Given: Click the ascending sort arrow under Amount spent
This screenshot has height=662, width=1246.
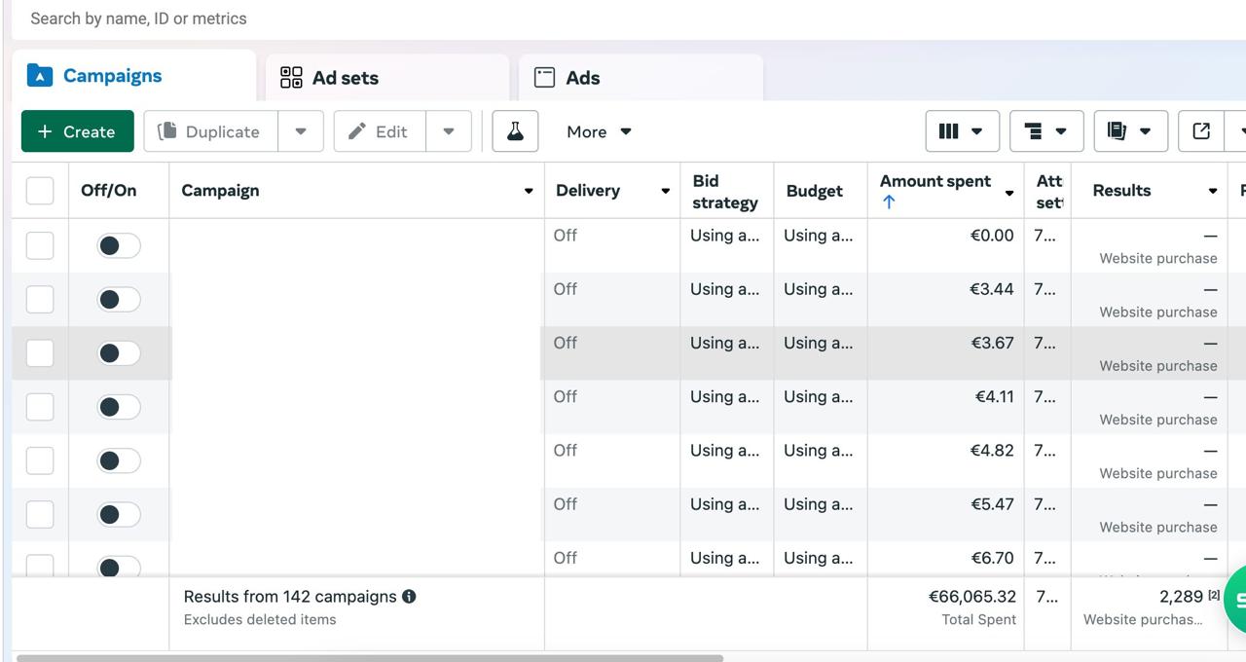Looking at the screenshot, I should [x=889, y=202].
